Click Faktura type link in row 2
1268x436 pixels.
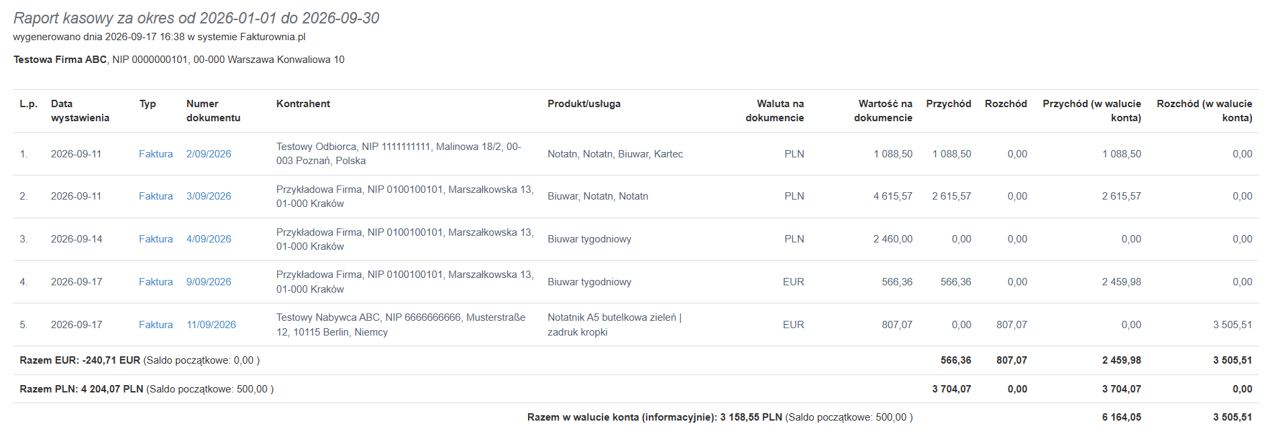click(156, 196)
